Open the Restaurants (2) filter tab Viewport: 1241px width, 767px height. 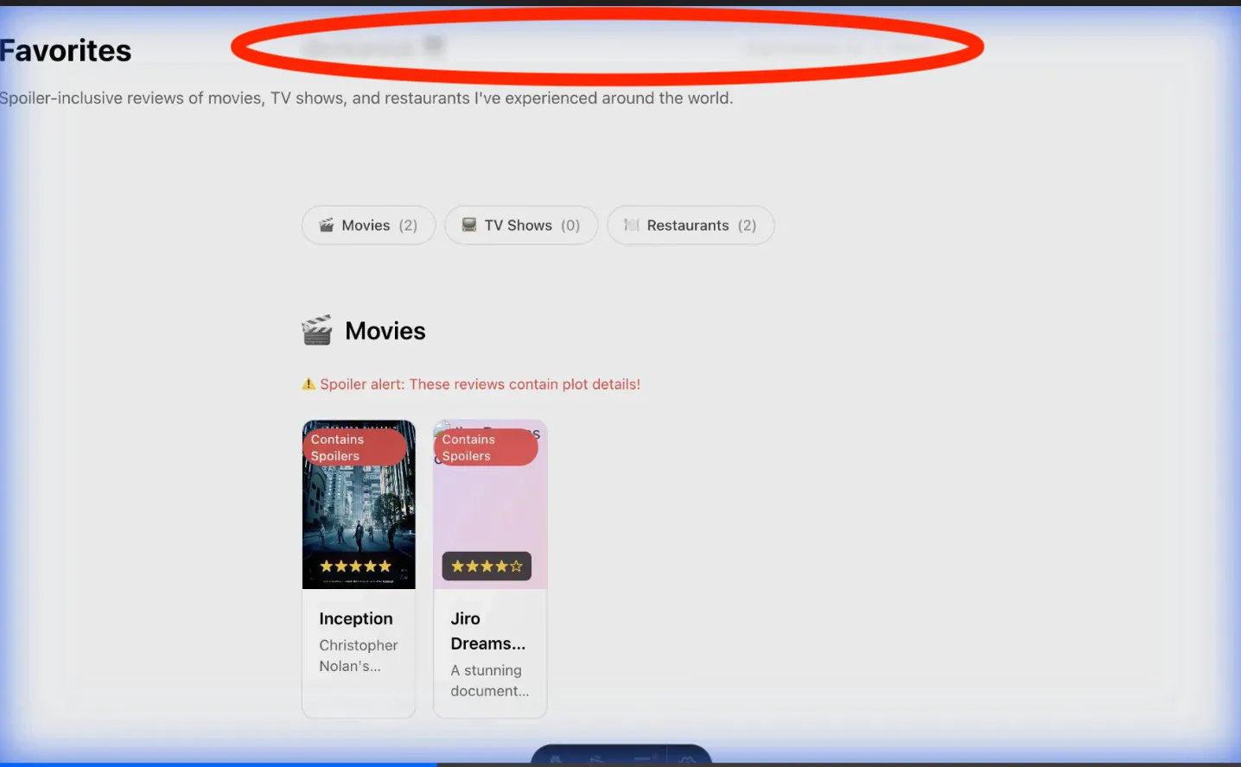(x=691, y=225)
